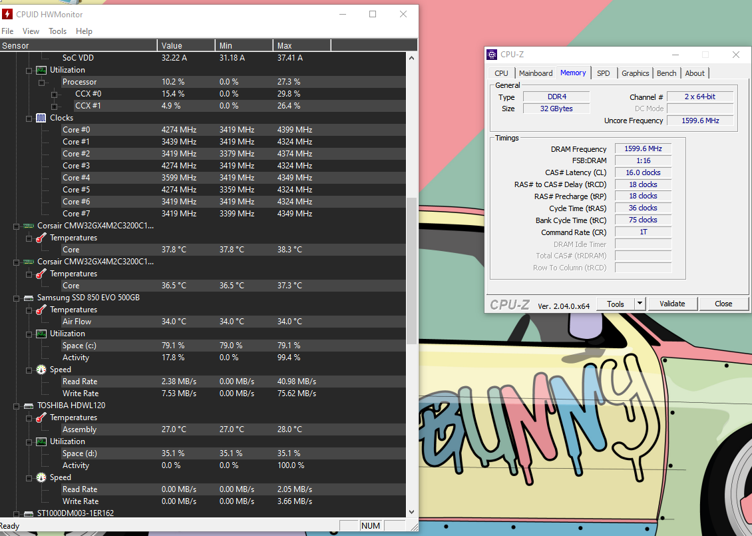This screenshot has height=536, width=752.
Task: Click the CAS# Latency 16.0 clocks field
Action: coord(643,172)
